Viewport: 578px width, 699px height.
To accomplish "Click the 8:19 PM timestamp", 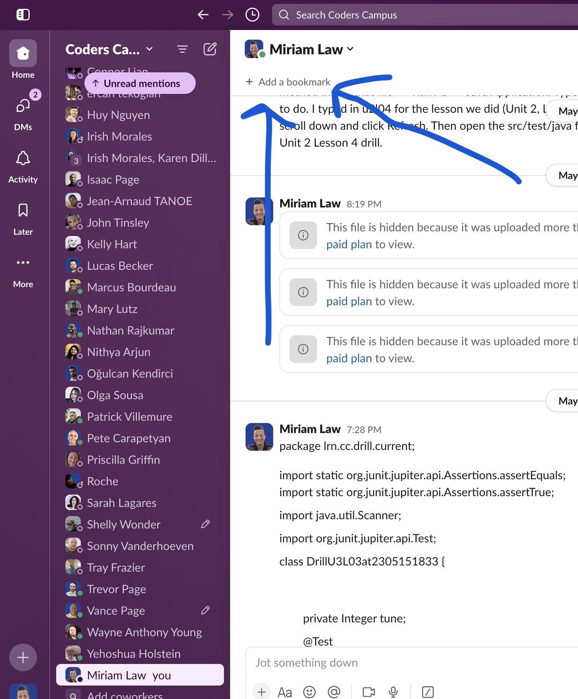I will click(x=364, y=204).
